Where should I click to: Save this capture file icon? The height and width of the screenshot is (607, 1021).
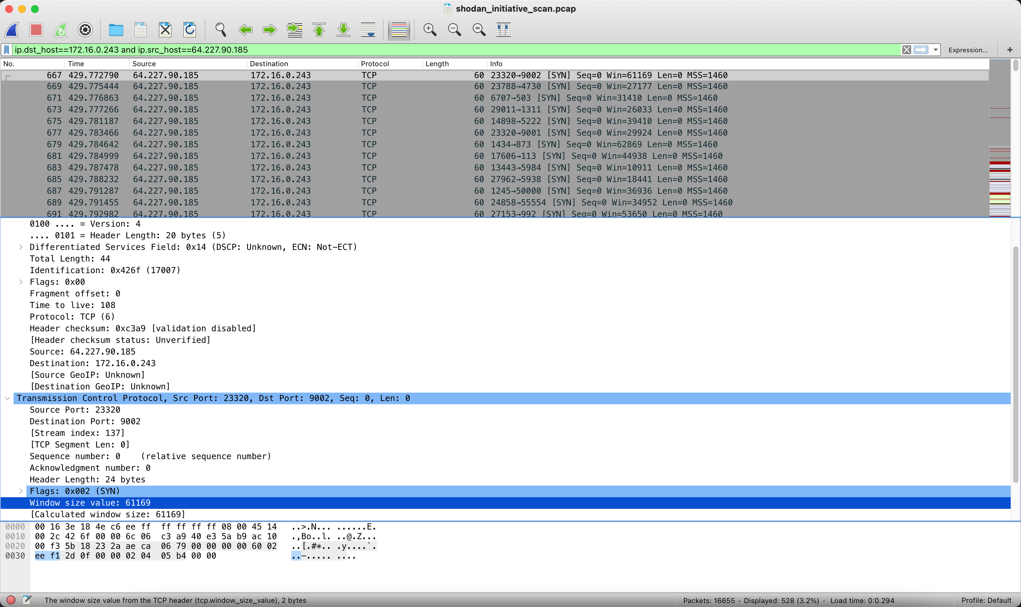click(140, 29)
